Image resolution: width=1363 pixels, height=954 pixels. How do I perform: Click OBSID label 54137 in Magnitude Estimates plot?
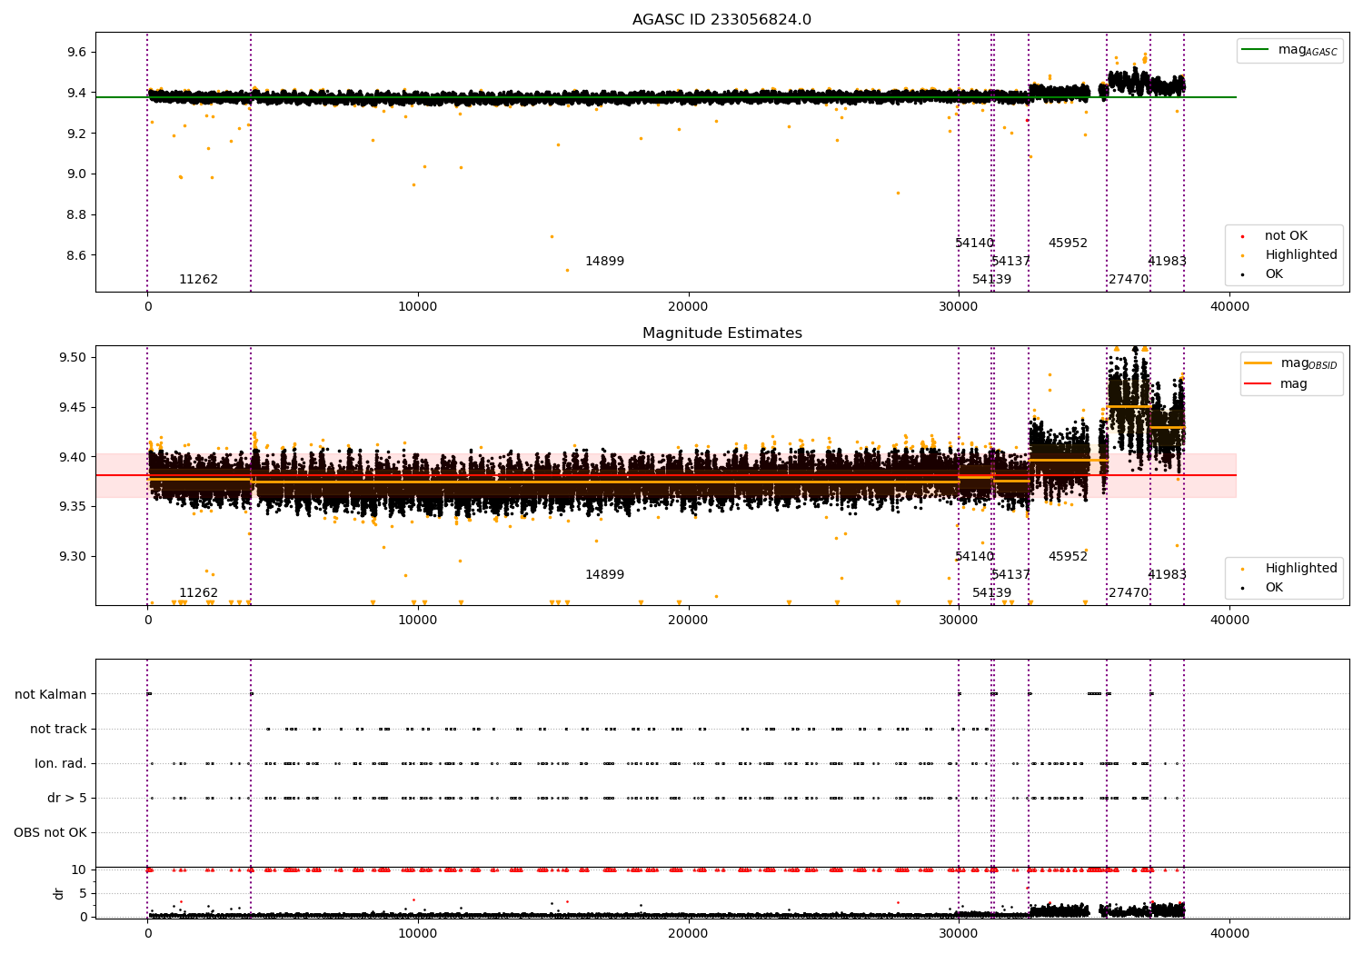coord(1010,574)
